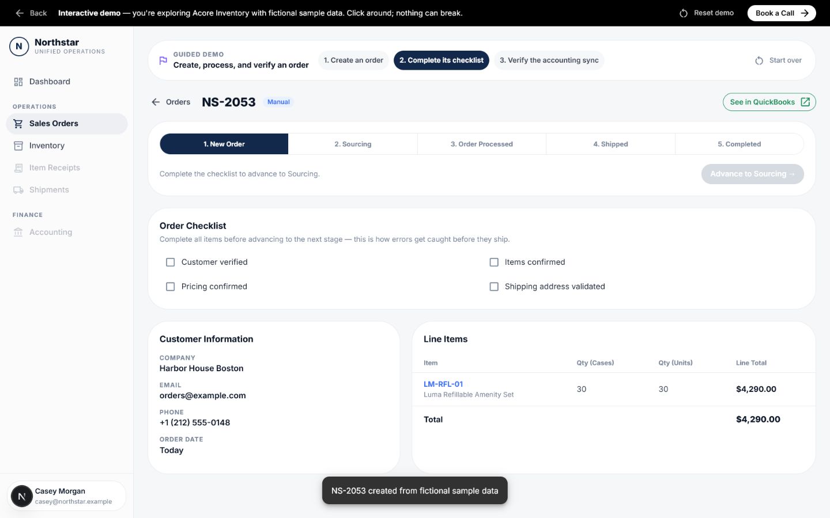Check the Items confirmed checkbox

(494, 262)
